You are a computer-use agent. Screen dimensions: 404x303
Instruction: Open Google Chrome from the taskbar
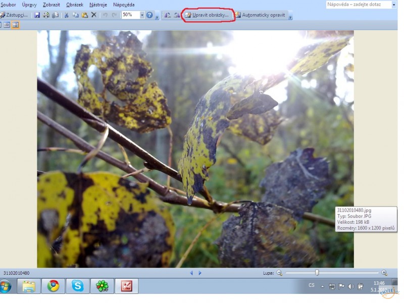click(53, 286)
